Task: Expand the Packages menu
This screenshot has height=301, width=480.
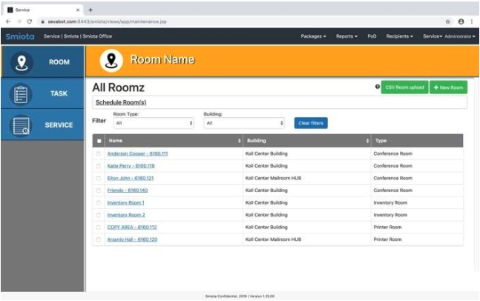Action: (x=313, y=36)
